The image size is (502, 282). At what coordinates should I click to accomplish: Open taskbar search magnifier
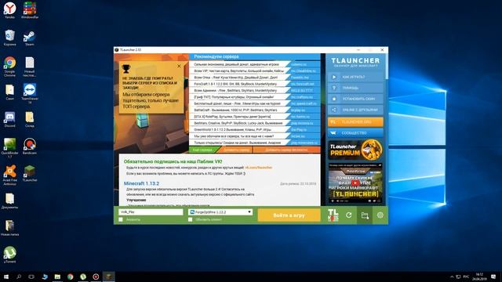(19, 277)
